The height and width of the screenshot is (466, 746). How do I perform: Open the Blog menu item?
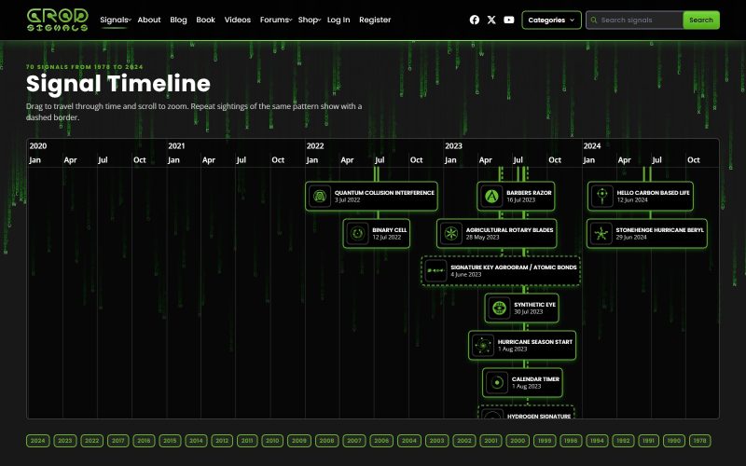tap(178, 20)
